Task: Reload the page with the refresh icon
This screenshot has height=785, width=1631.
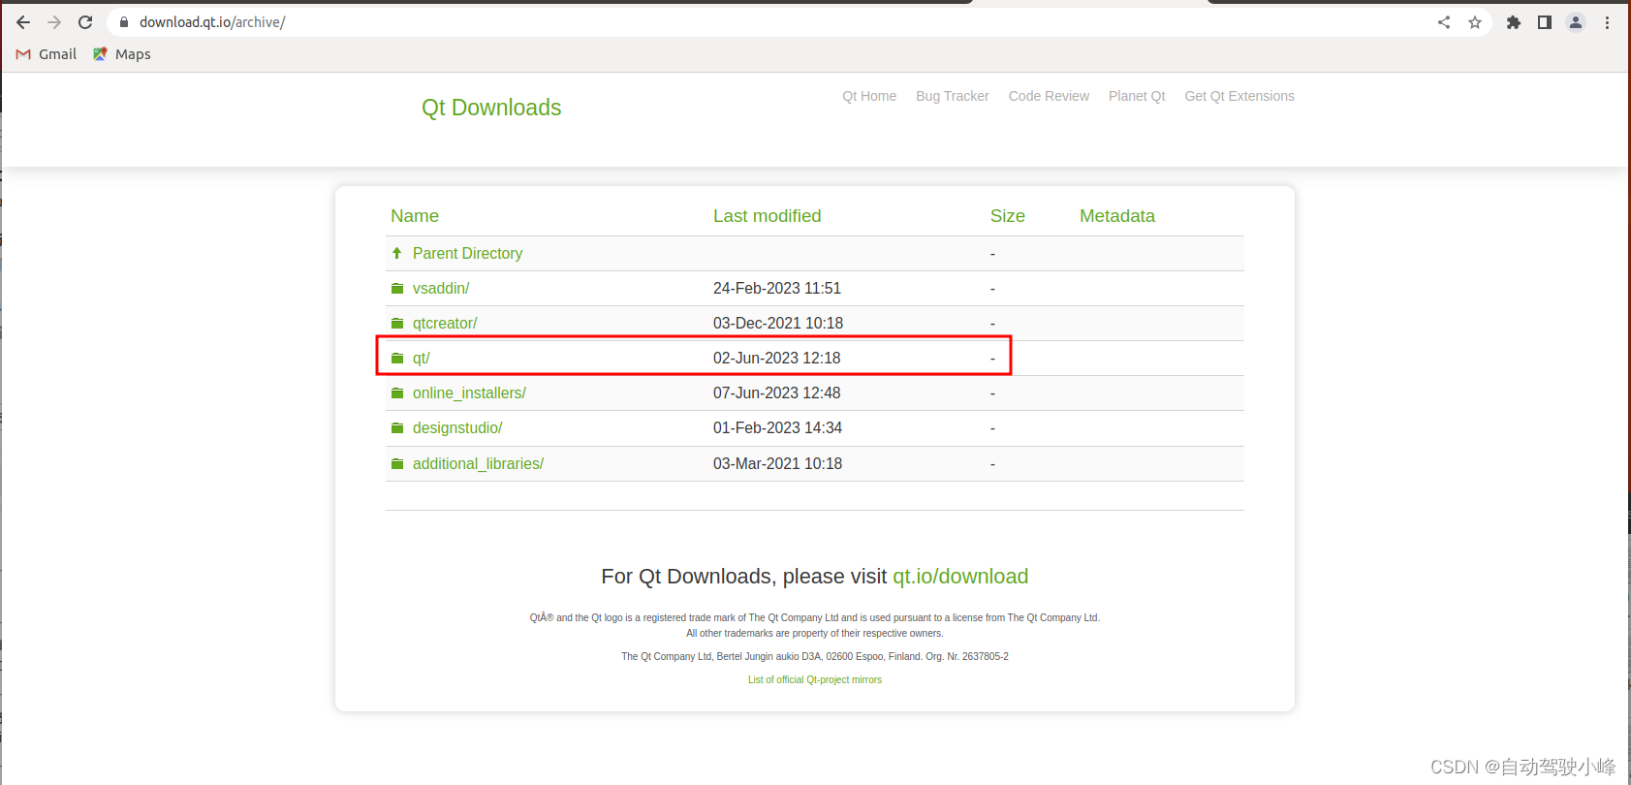Action: click(x=85, y=22)
